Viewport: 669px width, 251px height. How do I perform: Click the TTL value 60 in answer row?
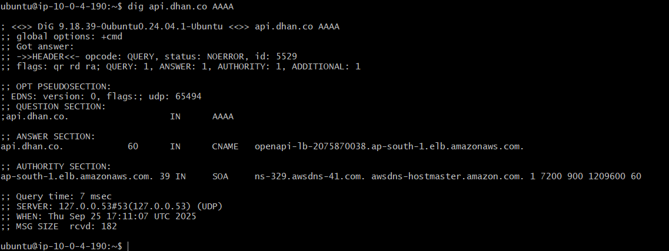point(133,146)
